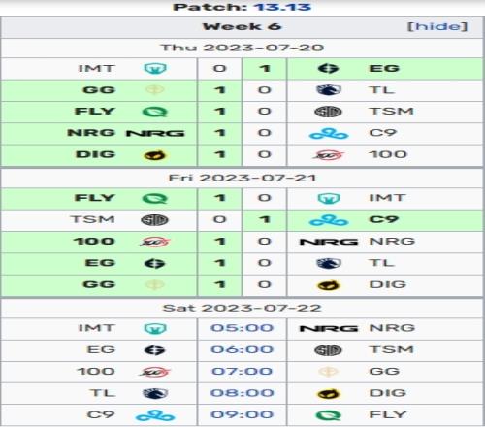Select the score 1 for FLY in the Thursday FLY vs TSM row
Image resolution: width=485 pixels, height=427 pixels.
[x=220, y=112]
